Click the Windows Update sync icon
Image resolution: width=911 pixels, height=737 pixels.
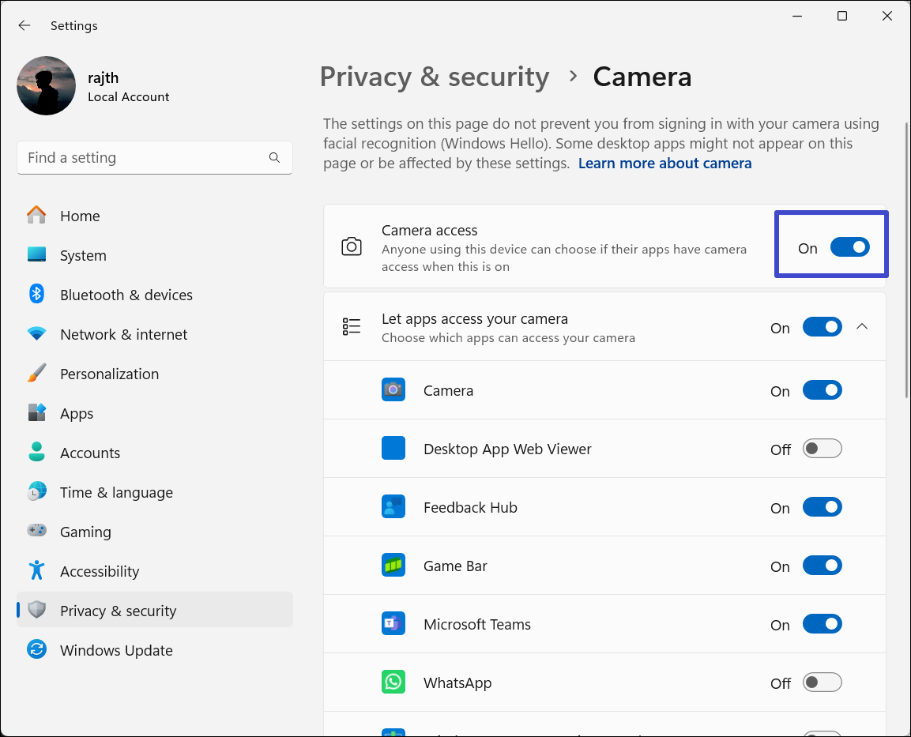point(36,650)
